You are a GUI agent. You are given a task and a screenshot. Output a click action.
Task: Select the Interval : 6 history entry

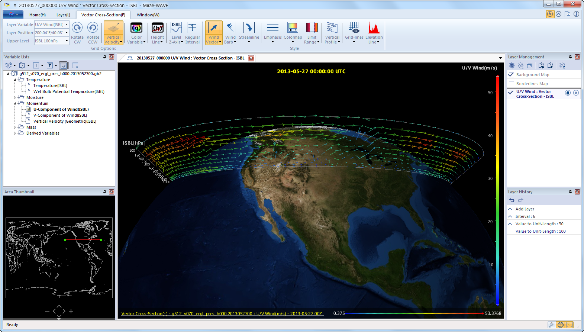click(543, 216)
